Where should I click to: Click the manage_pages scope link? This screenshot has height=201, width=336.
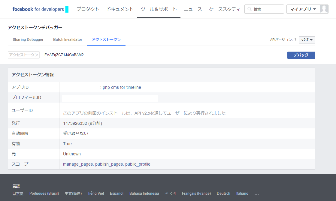(x=78, y=164)
